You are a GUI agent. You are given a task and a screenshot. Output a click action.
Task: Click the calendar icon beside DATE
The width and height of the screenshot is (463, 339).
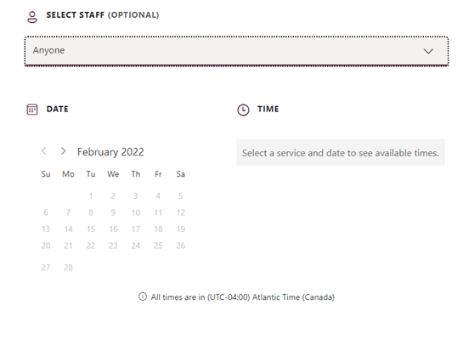[32, 110]
